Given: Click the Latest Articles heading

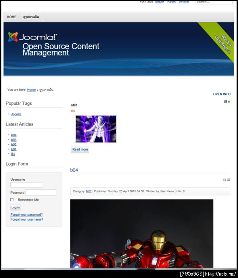Looking at the screenshot, I should (x=19, y=124).
